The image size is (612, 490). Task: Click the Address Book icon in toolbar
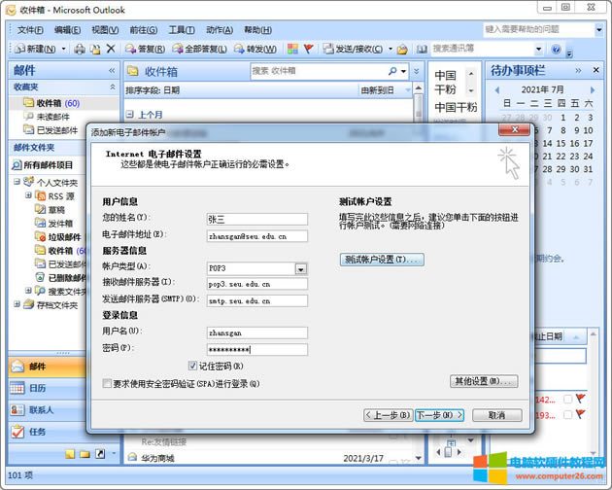[422, 50]
